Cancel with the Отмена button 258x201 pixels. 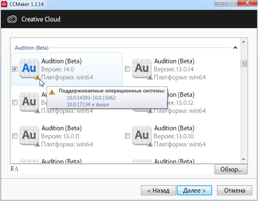tap(235, 190)
